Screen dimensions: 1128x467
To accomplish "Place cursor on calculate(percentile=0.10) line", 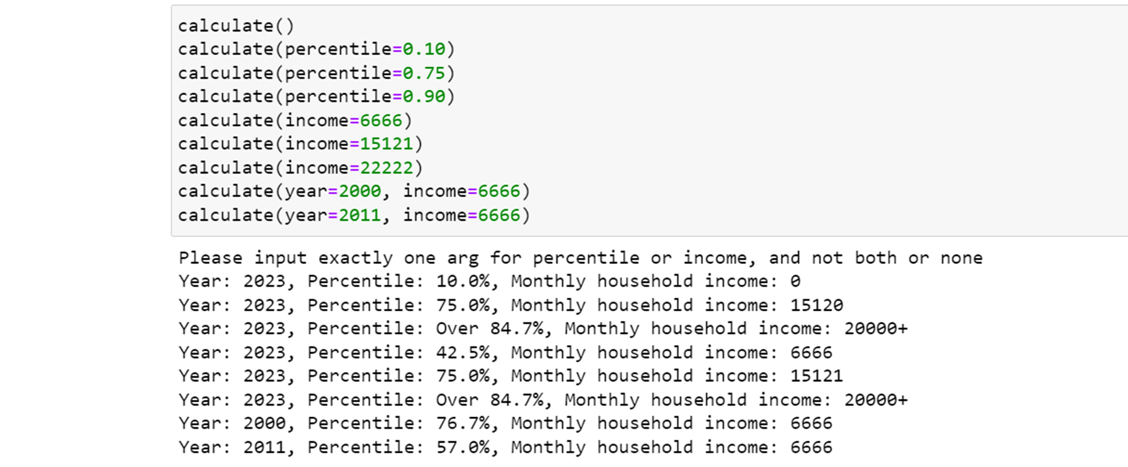I will point(316,49).
